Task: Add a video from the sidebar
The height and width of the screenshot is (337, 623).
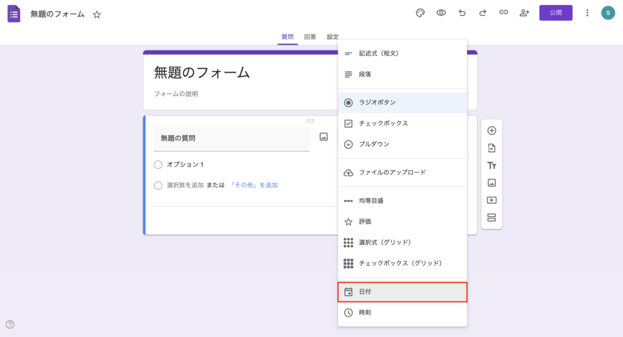Action: coord(492,201)
